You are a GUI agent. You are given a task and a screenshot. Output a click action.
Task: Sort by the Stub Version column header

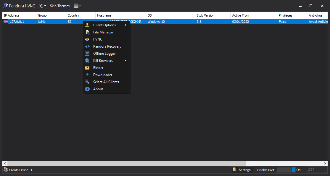click(213, 15)
